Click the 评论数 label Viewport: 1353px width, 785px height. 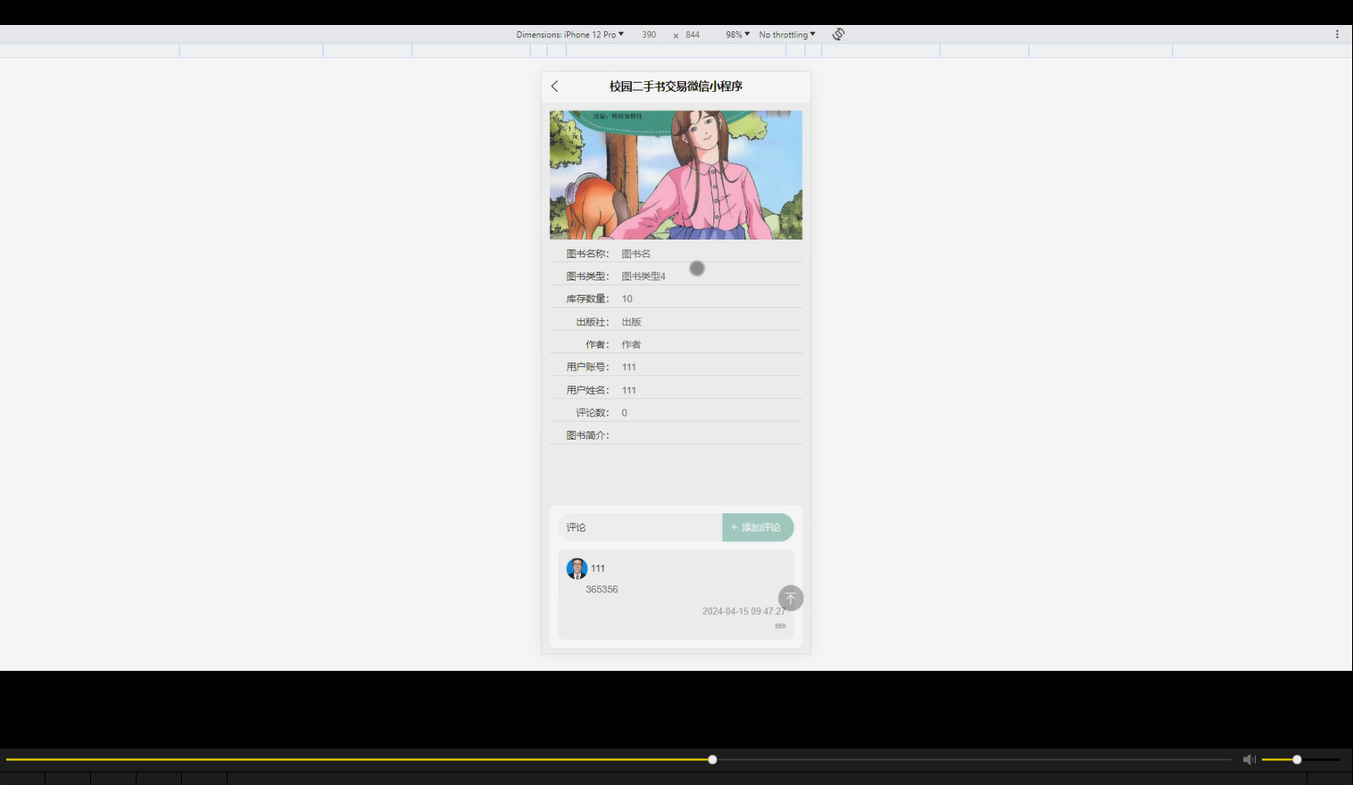coord(593,413)
